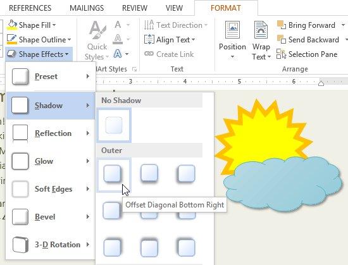This screenshot has height=265, width=348.
Task: Expand the Shape Outline dropdown arrow
Action: click(69, 40)
